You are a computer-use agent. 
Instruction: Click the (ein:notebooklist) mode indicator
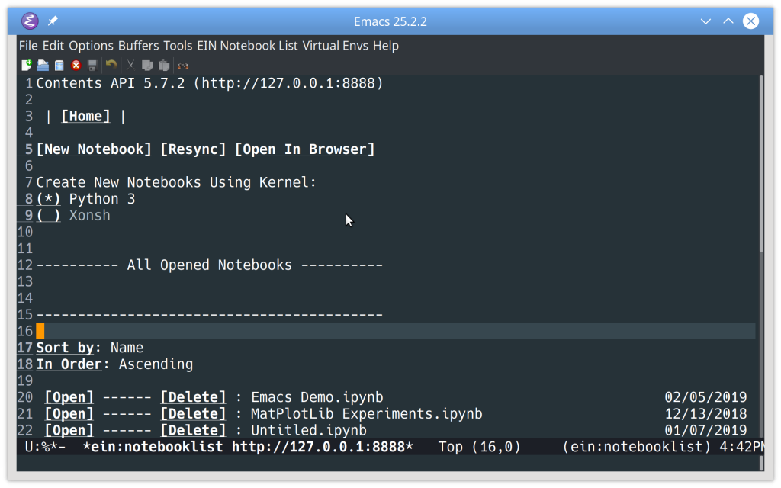tap(636, 447)
